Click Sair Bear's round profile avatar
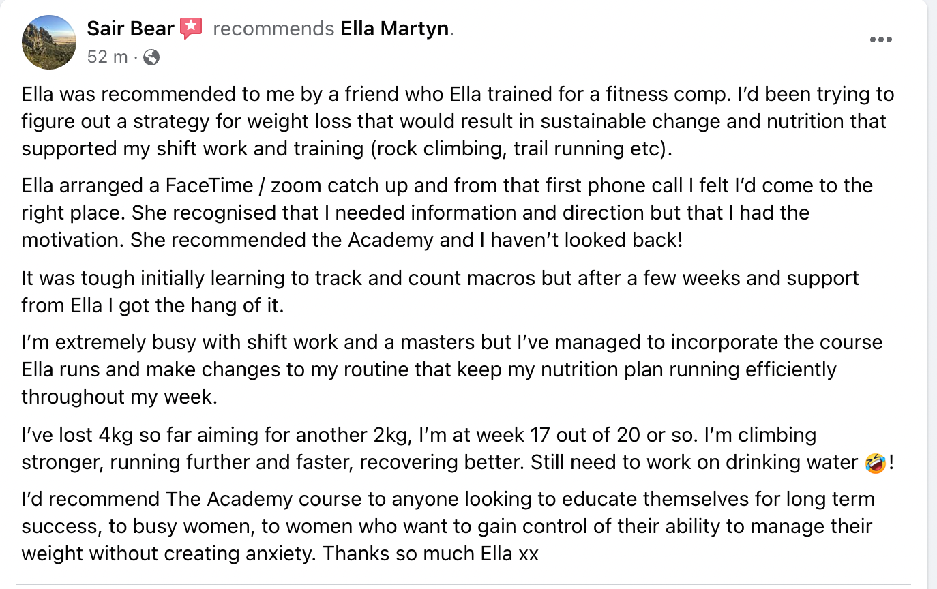Viewport: 937px width, 589px height. tap(49, 42)
